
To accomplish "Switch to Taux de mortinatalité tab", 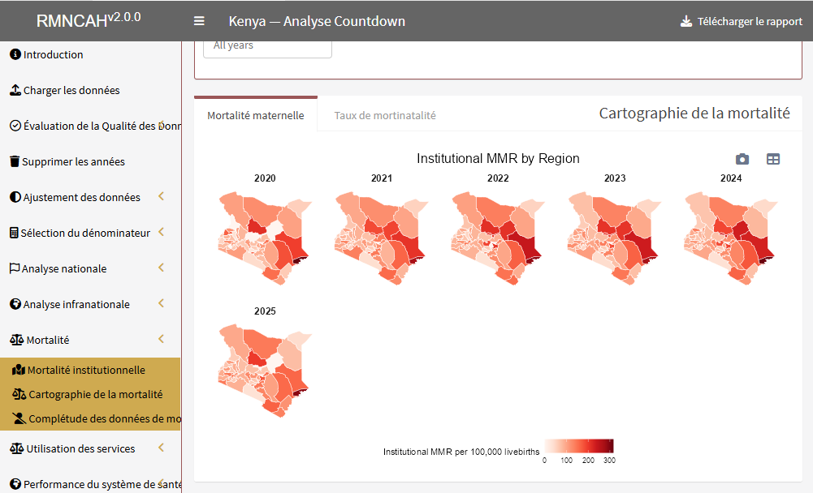I will [x=385, y=115].
